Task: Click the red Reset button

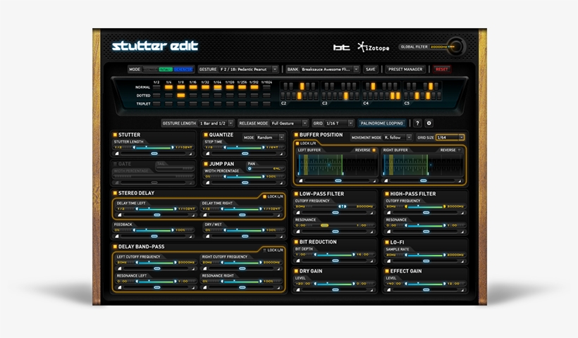Action: pyautogui.click(x=442, y=69)
